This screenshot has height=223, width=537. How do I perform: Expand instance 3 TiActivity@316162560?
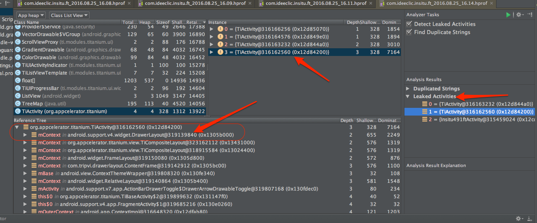coord(212,52)
